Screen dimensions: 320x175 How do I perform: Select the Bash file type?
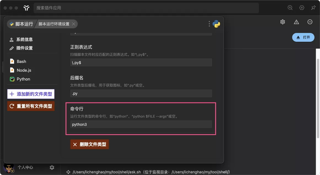pyautogui.click(x=21, y=62)
